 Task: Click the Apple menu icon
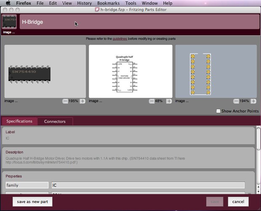tap(8, 3)
